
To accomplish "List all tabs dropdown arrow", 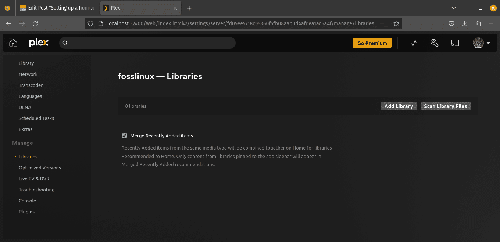I will point(454,8).
